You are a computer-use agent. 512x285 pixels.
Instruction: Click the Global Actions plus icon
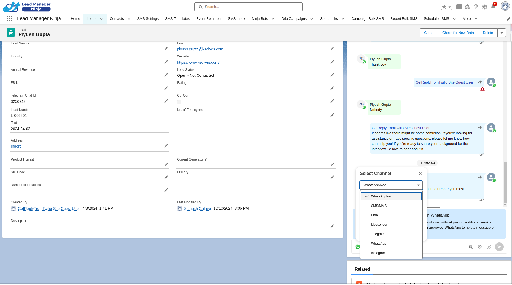coord(459,7)
